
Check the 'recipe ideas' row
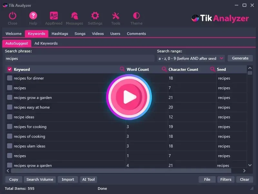[9, 117]
